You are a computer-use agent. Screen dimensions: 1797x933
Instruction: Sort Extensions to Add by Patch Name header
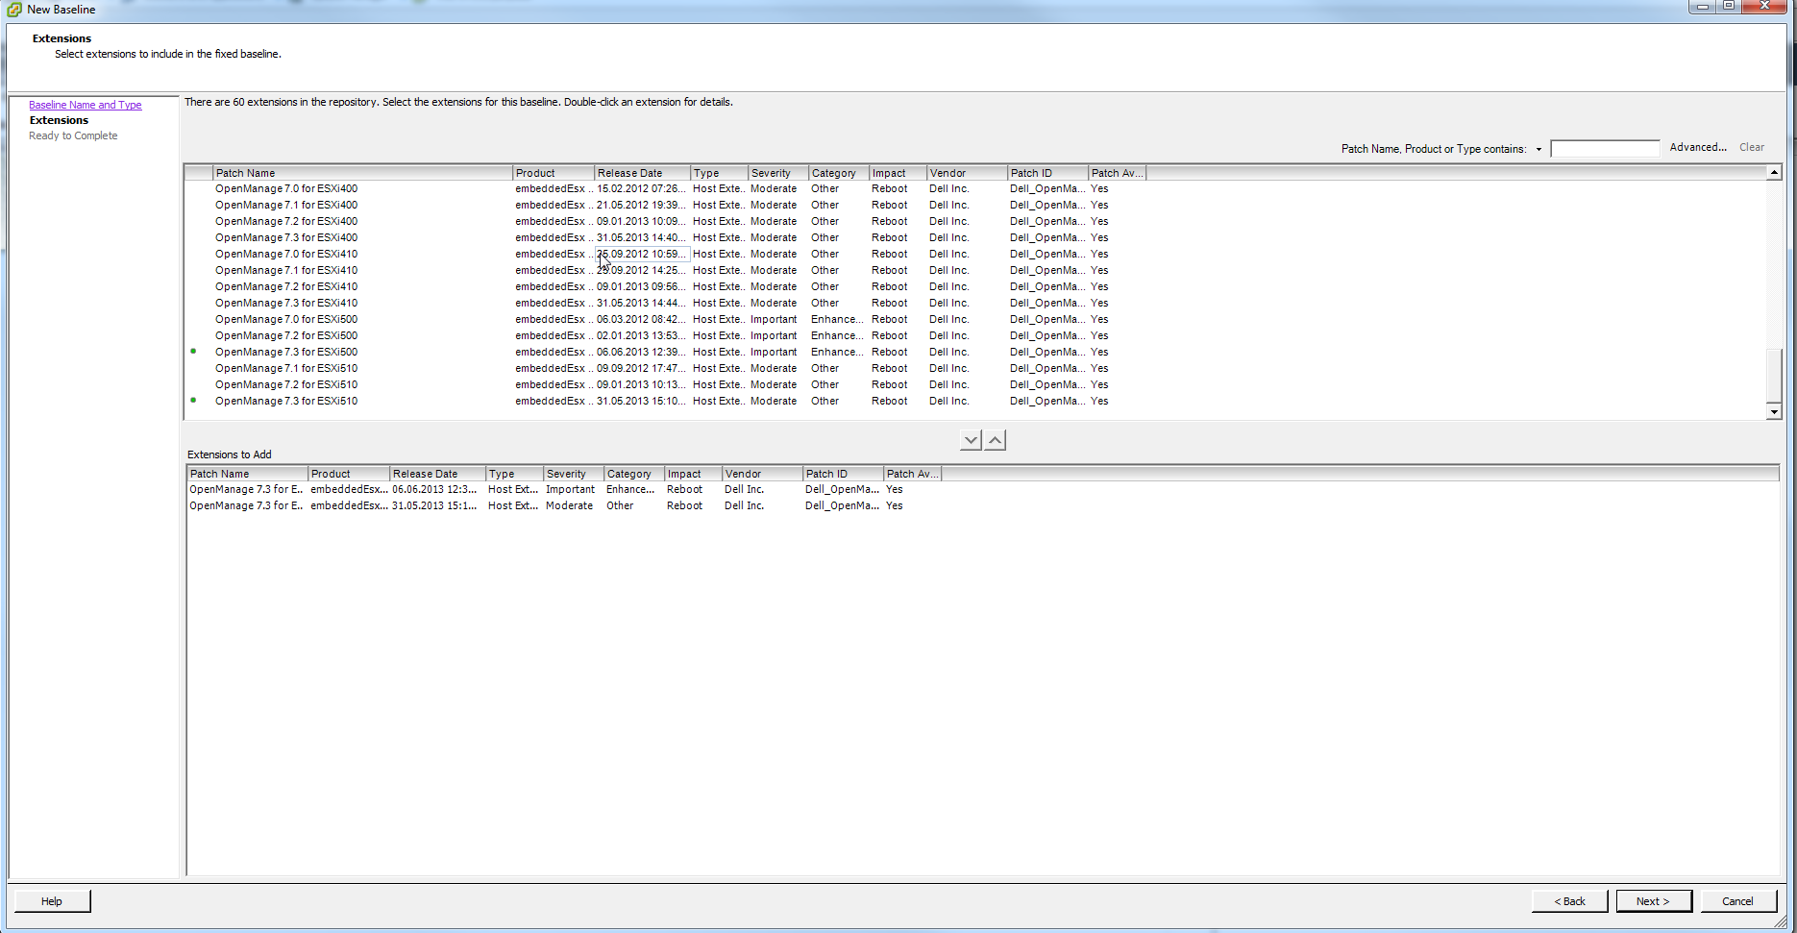(x=247, y=474)
